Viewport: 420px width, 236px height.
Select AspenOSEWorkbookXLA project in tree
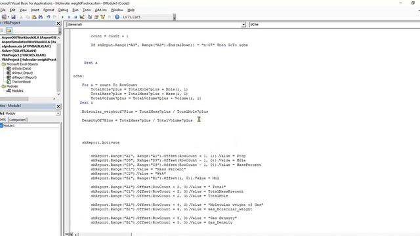[x=29, y=37]
